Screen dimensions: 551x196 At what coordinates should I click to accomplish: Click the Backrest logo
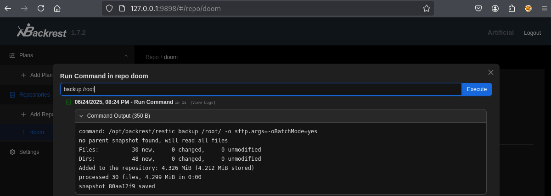(42, 32)
